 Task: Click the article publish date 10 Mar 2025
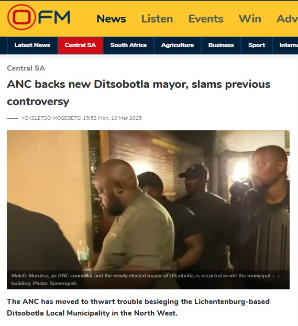click(x=127, y=118)
